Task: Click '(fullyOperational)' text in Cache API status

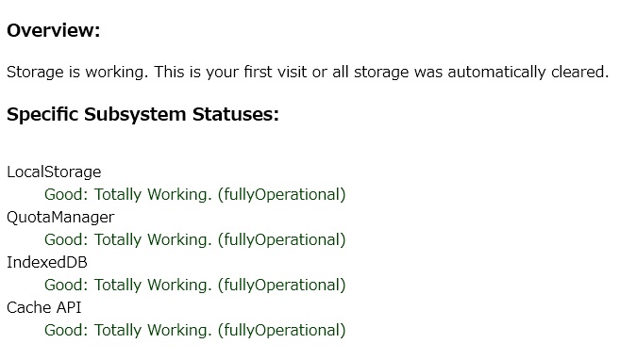Action: 282,330
